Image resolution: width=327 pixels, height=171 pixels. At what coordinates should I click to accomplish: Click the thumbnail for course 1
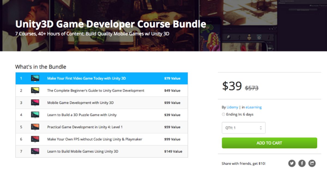pos(35,78)
